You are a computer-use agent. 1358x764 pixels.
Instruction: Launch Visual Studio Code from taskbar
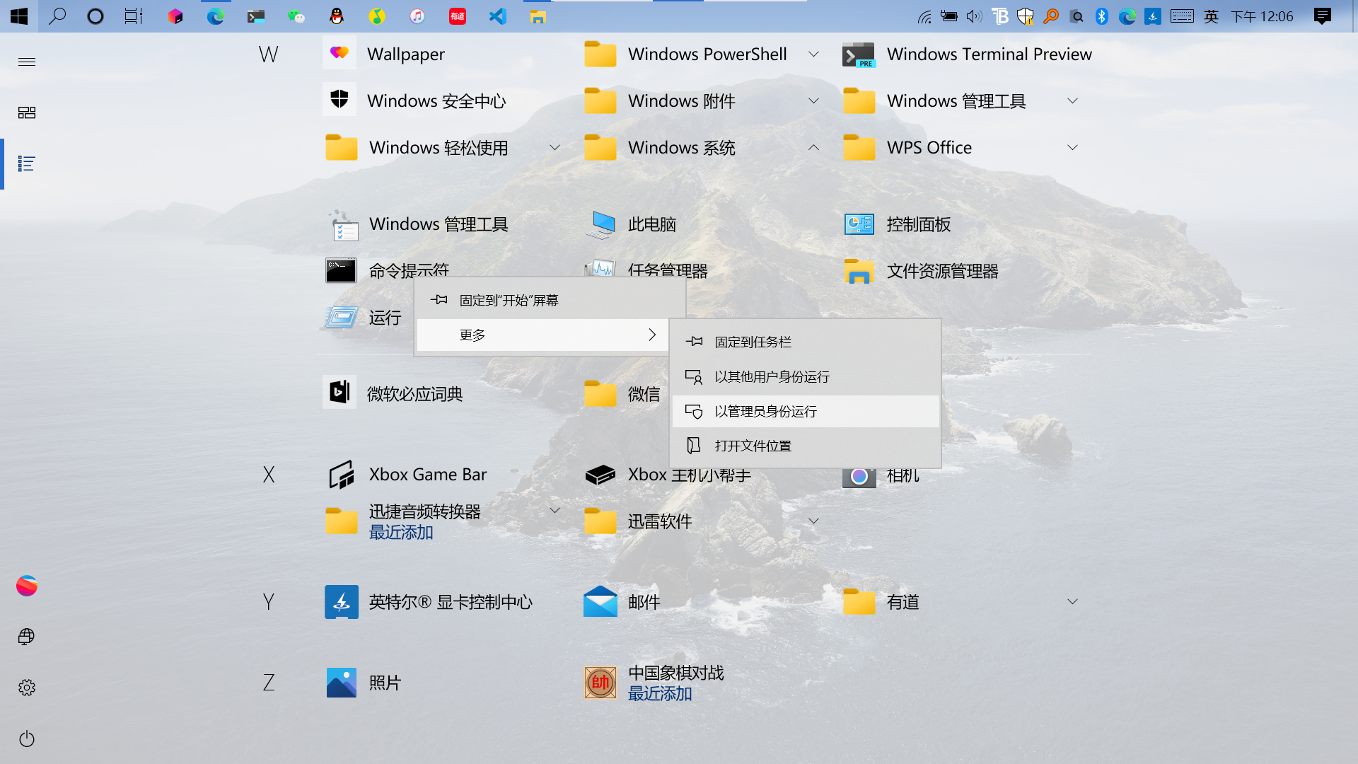click(x=498, y=16)
